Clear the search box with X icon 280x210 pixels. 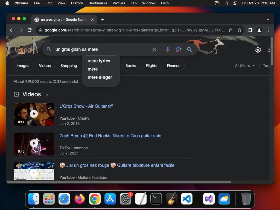point(154,49)
